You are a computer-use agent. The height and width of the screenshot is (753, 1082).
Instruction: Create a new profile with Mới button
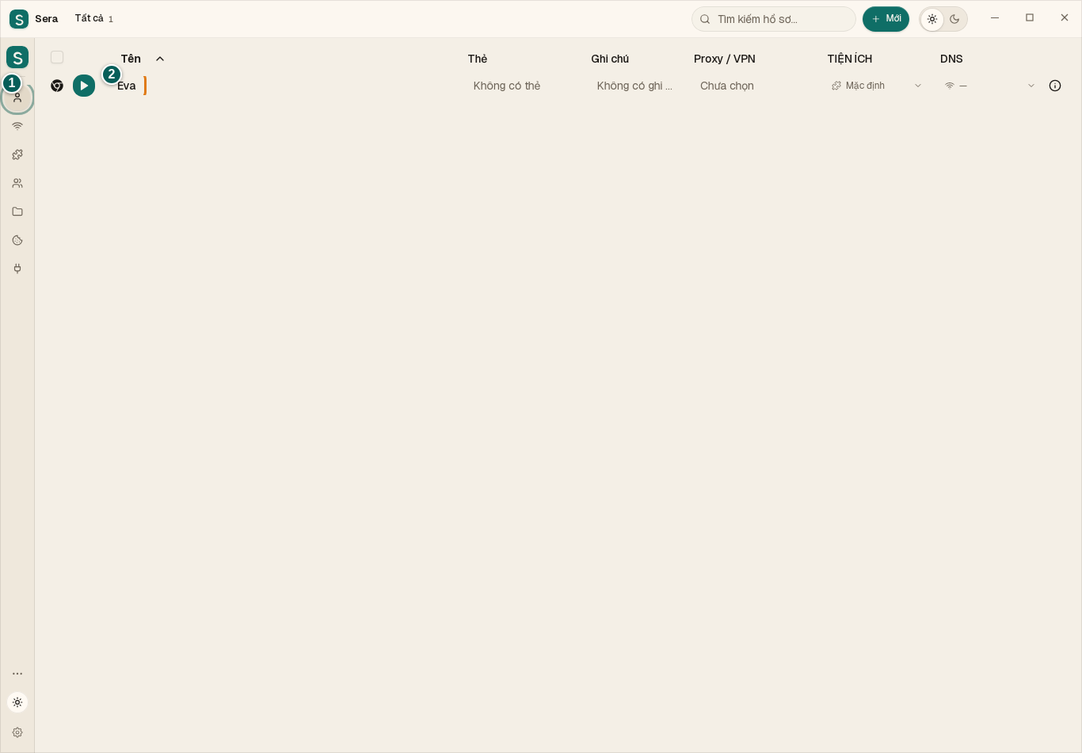(x=886, y=19)
